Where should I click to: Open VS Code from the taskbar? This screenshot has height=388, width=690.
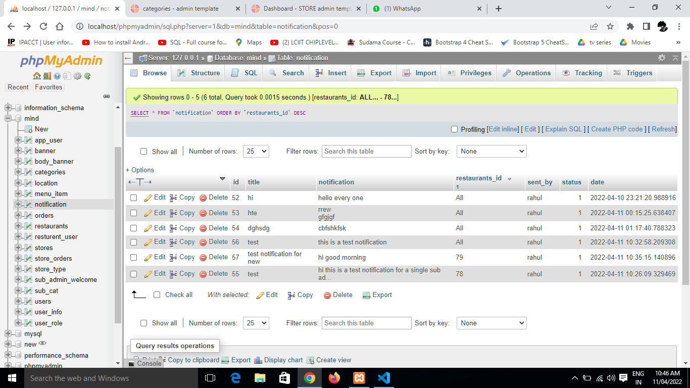pyautogui.click(x=383, y=378)
